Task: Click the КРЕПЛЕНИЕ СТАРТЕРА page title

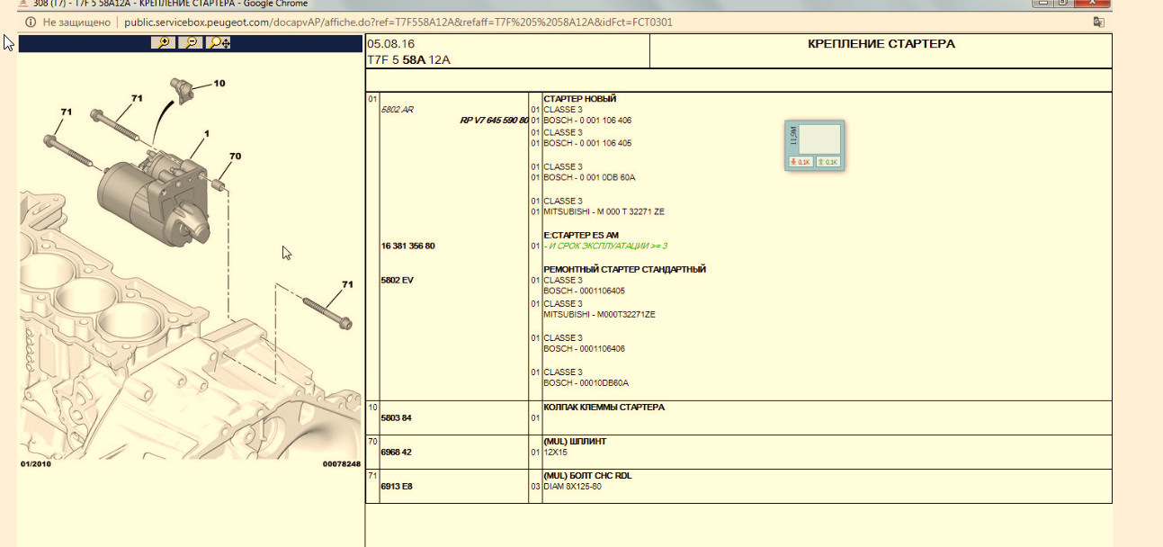Action: click(x=881, y=43)
